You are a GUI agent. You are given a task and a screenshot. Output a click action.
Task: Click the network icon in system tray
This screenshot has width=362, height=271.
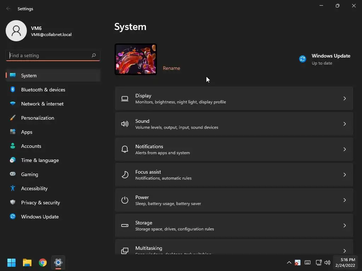coord(319,263)
